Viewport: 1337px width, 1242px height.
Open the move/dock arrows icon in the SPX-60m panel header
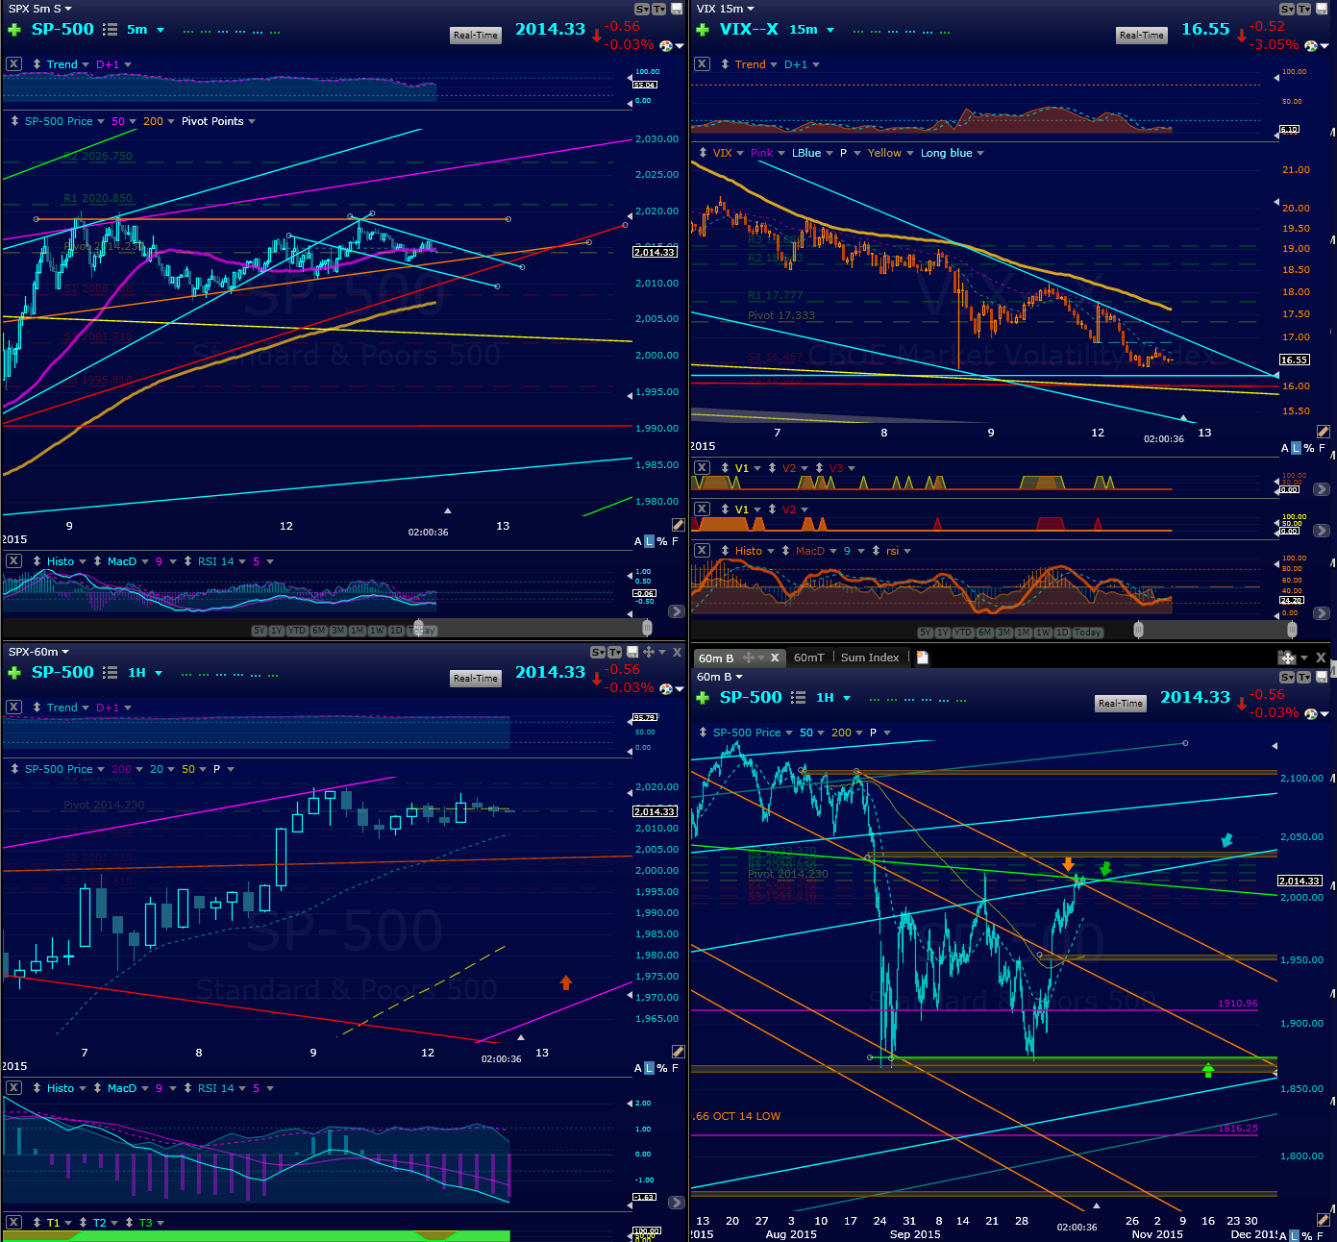(649, 652)
